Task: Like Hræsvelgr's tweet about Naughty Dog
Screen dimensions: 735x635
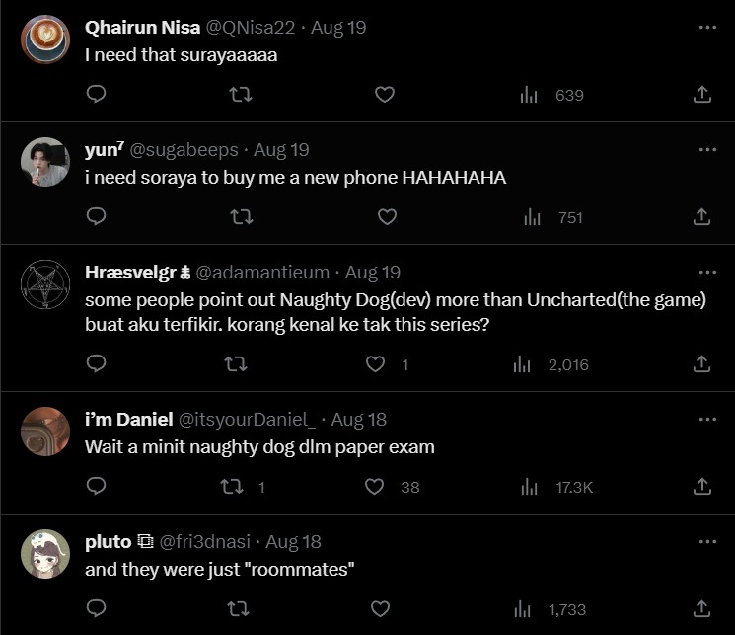Action: pos(376,364)
